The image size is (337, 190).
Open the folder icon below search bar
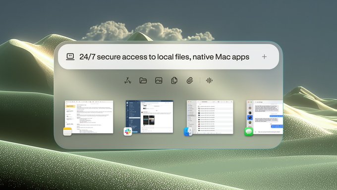(143, 80)
